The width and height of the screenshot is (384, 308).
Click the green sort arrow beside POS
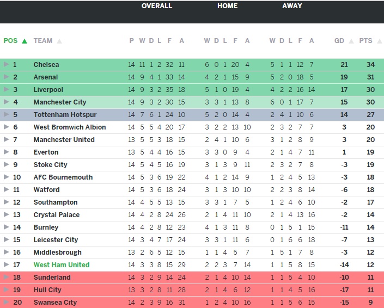pos(25,41)
